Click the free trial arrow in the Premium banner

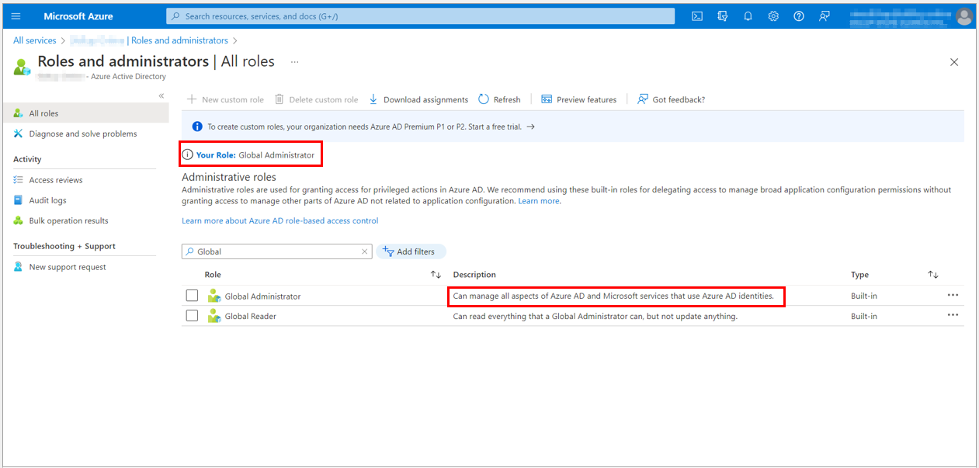(530, 127)
